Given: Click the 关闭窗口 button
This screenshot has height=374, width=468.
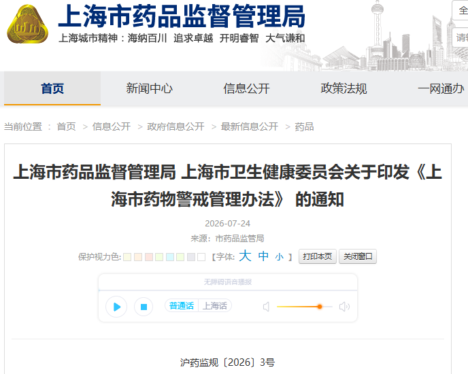Looking at the screenshot, I should pos(358,256).
